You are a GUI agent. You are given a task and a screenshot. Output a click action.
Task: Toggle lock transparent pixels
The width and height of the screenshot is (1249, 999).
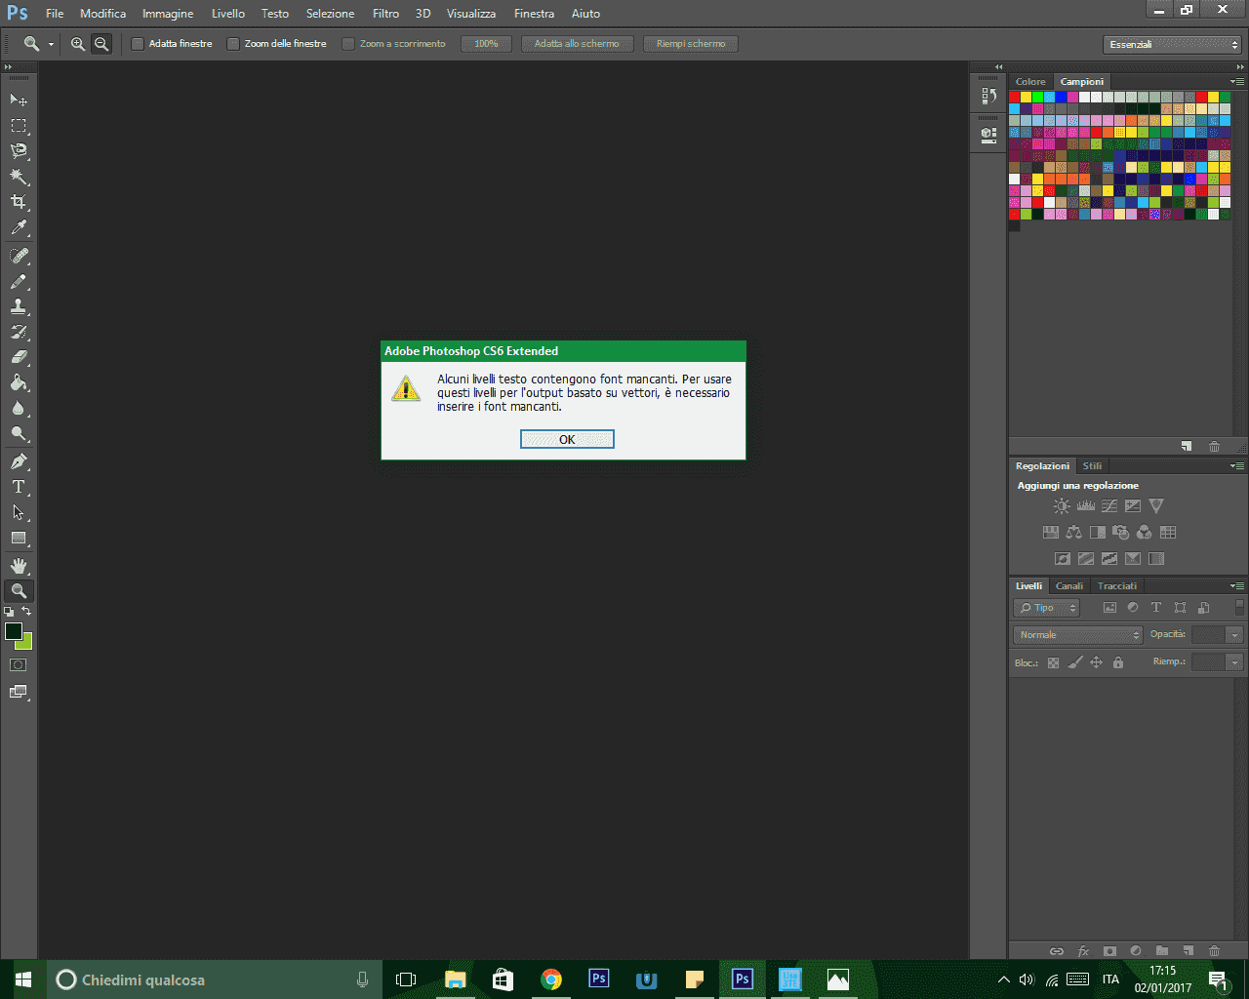pyautogui.click(x=1053, y=662)
